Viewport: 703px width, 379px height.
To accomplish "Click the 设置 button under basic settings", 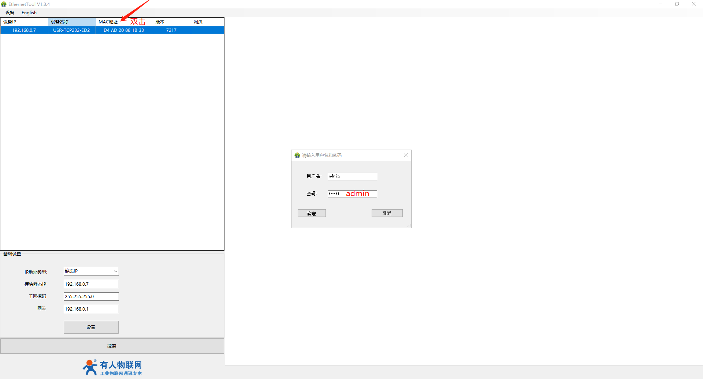I will point(91,327).
